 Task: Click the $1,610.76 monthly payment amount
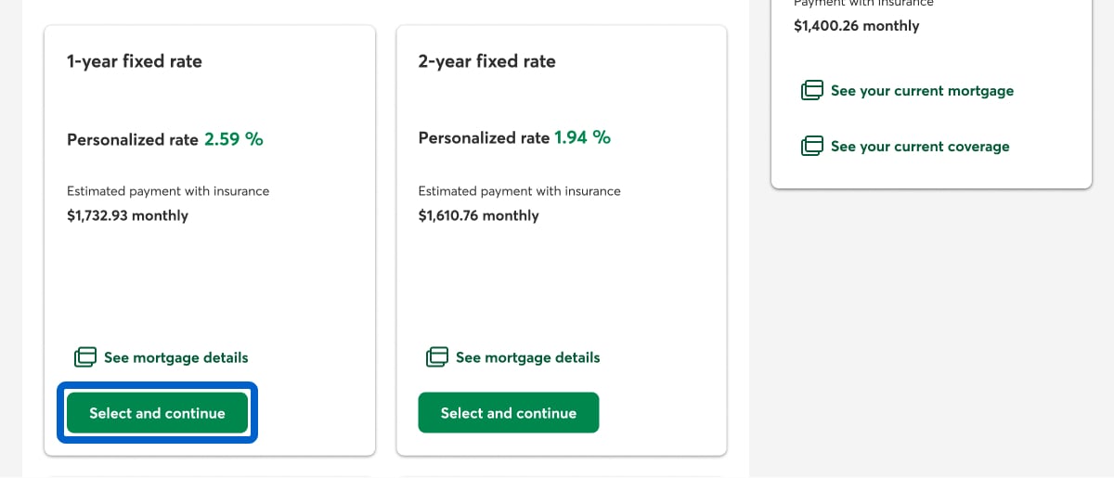click(x=478, y=215)
